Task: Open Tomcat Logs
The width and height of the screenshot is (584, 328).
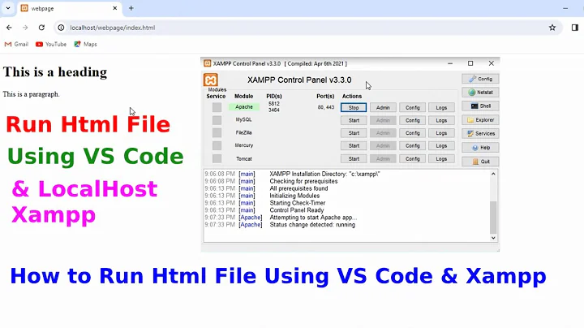Action: point(441,159)
